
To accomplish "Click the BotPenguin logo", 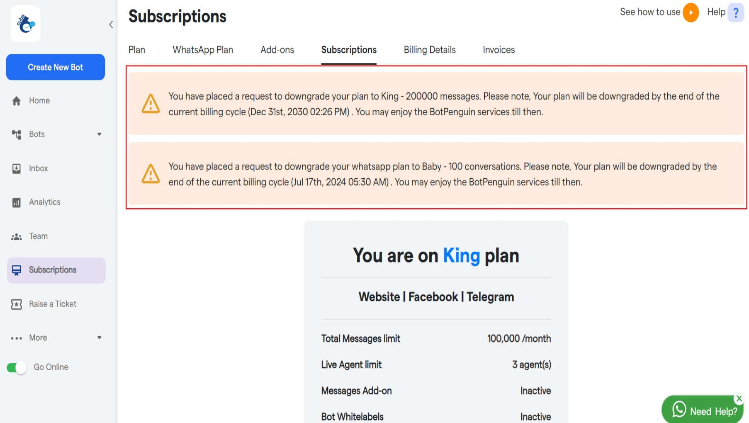I will 25,24.
